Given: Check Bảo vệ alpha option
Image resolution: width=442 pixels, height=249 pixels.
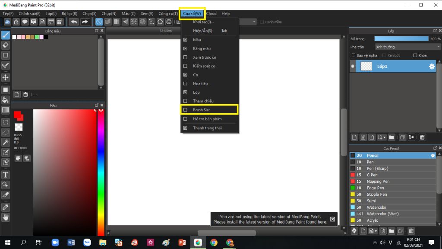Looking at the screenshot, I should [x=353, y=55].
